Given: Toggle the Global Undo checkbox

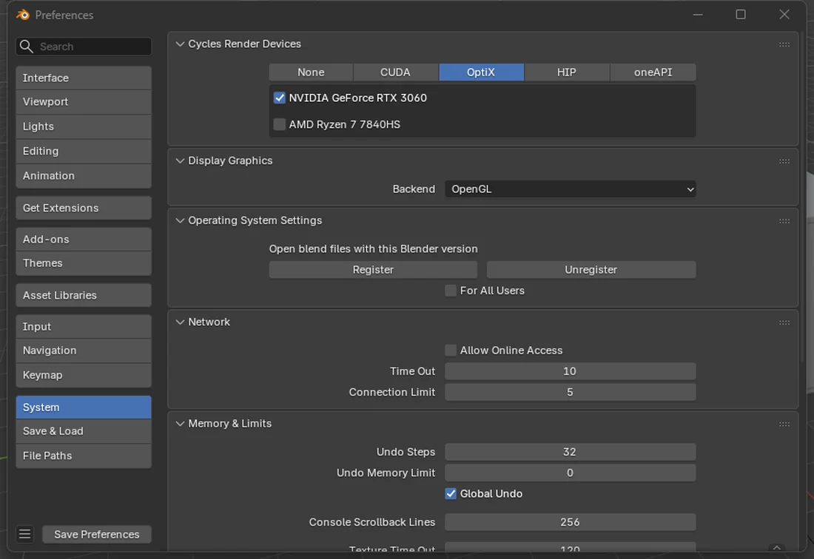Looking at the screenshot, I should pyautogui.click(x=451, y=494).
